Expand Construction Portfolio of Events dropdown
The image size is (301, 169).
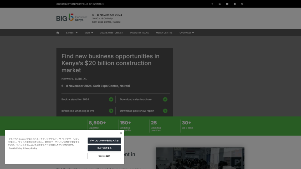[80, 4]
